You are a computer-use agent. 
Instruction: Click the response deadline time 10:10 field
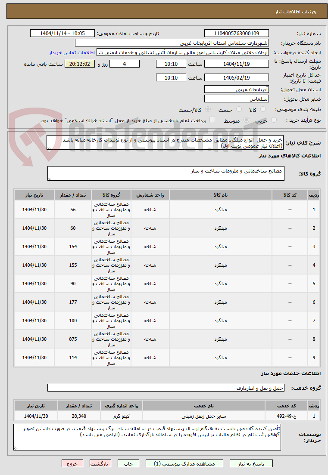[171, 64]
